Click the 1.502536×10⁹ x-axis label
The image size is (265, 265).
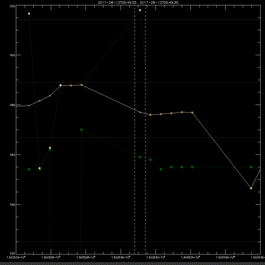coord(226,257)
